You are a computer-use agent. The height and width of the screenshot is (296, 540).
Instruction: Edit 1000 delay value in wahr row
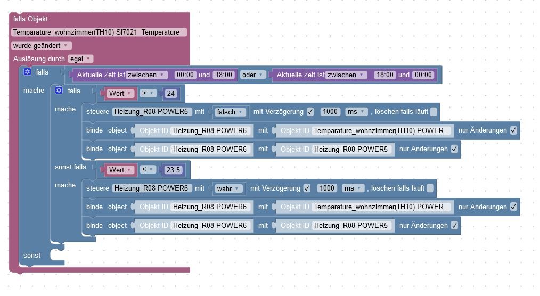[327, 188]
